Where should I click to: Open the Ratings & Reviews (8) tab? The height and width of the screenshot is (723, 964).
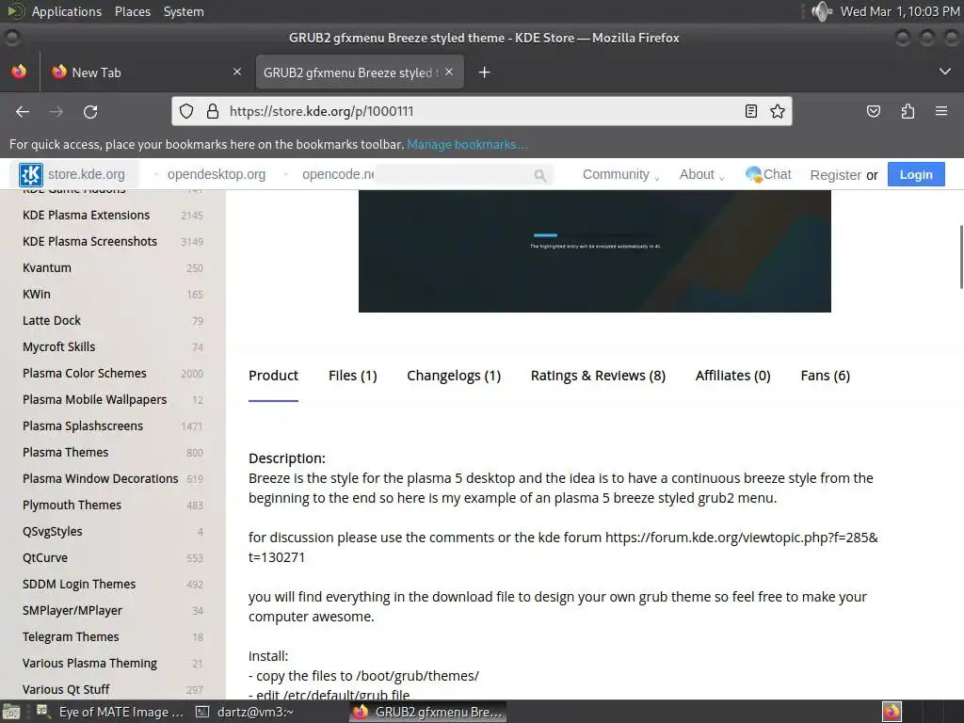point(598,376)
